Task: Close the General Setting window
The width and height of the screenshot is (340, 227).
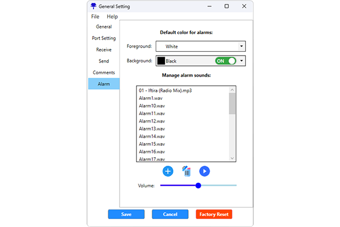Action: (244, 6)
